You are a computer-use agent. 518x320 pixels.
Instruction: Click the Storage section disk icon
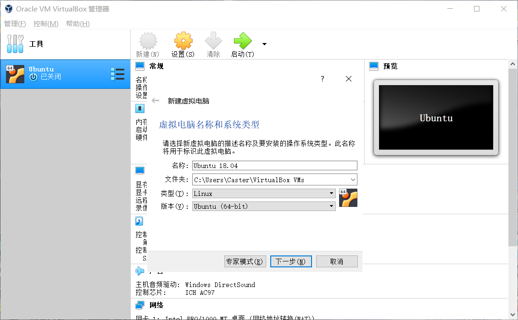(139, 221)
